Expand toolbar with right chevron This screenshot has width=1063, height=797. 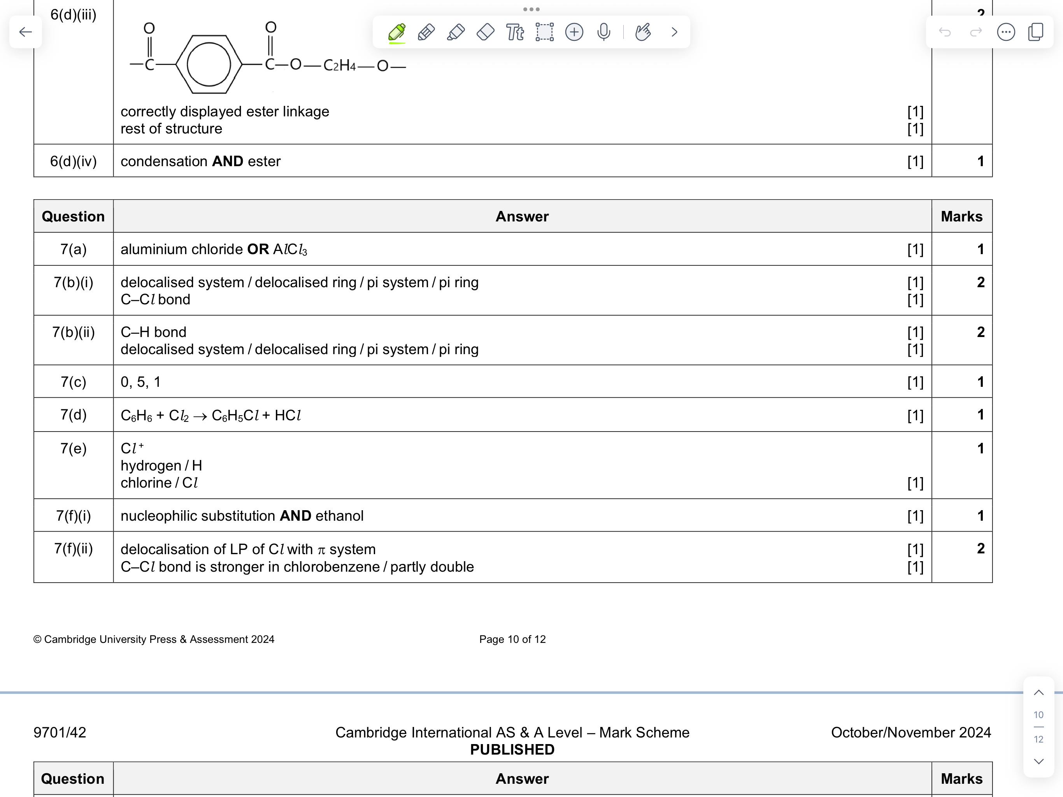(674, 32)
